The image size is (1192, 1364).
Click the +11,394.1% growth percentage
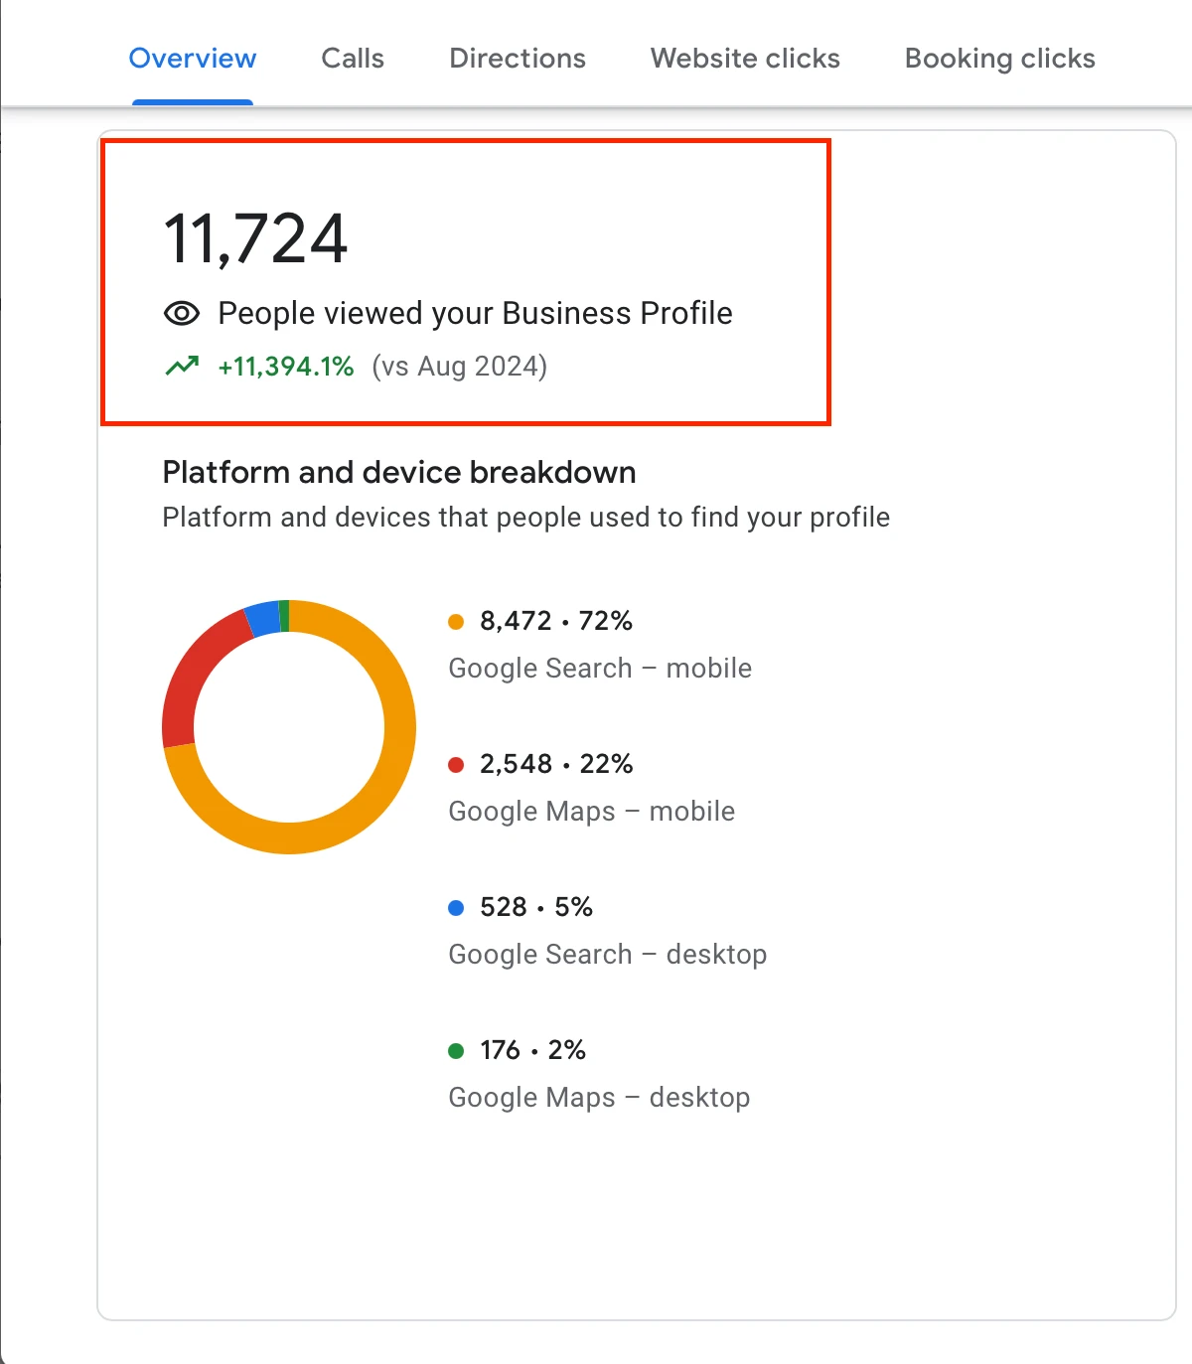point(286,367)
